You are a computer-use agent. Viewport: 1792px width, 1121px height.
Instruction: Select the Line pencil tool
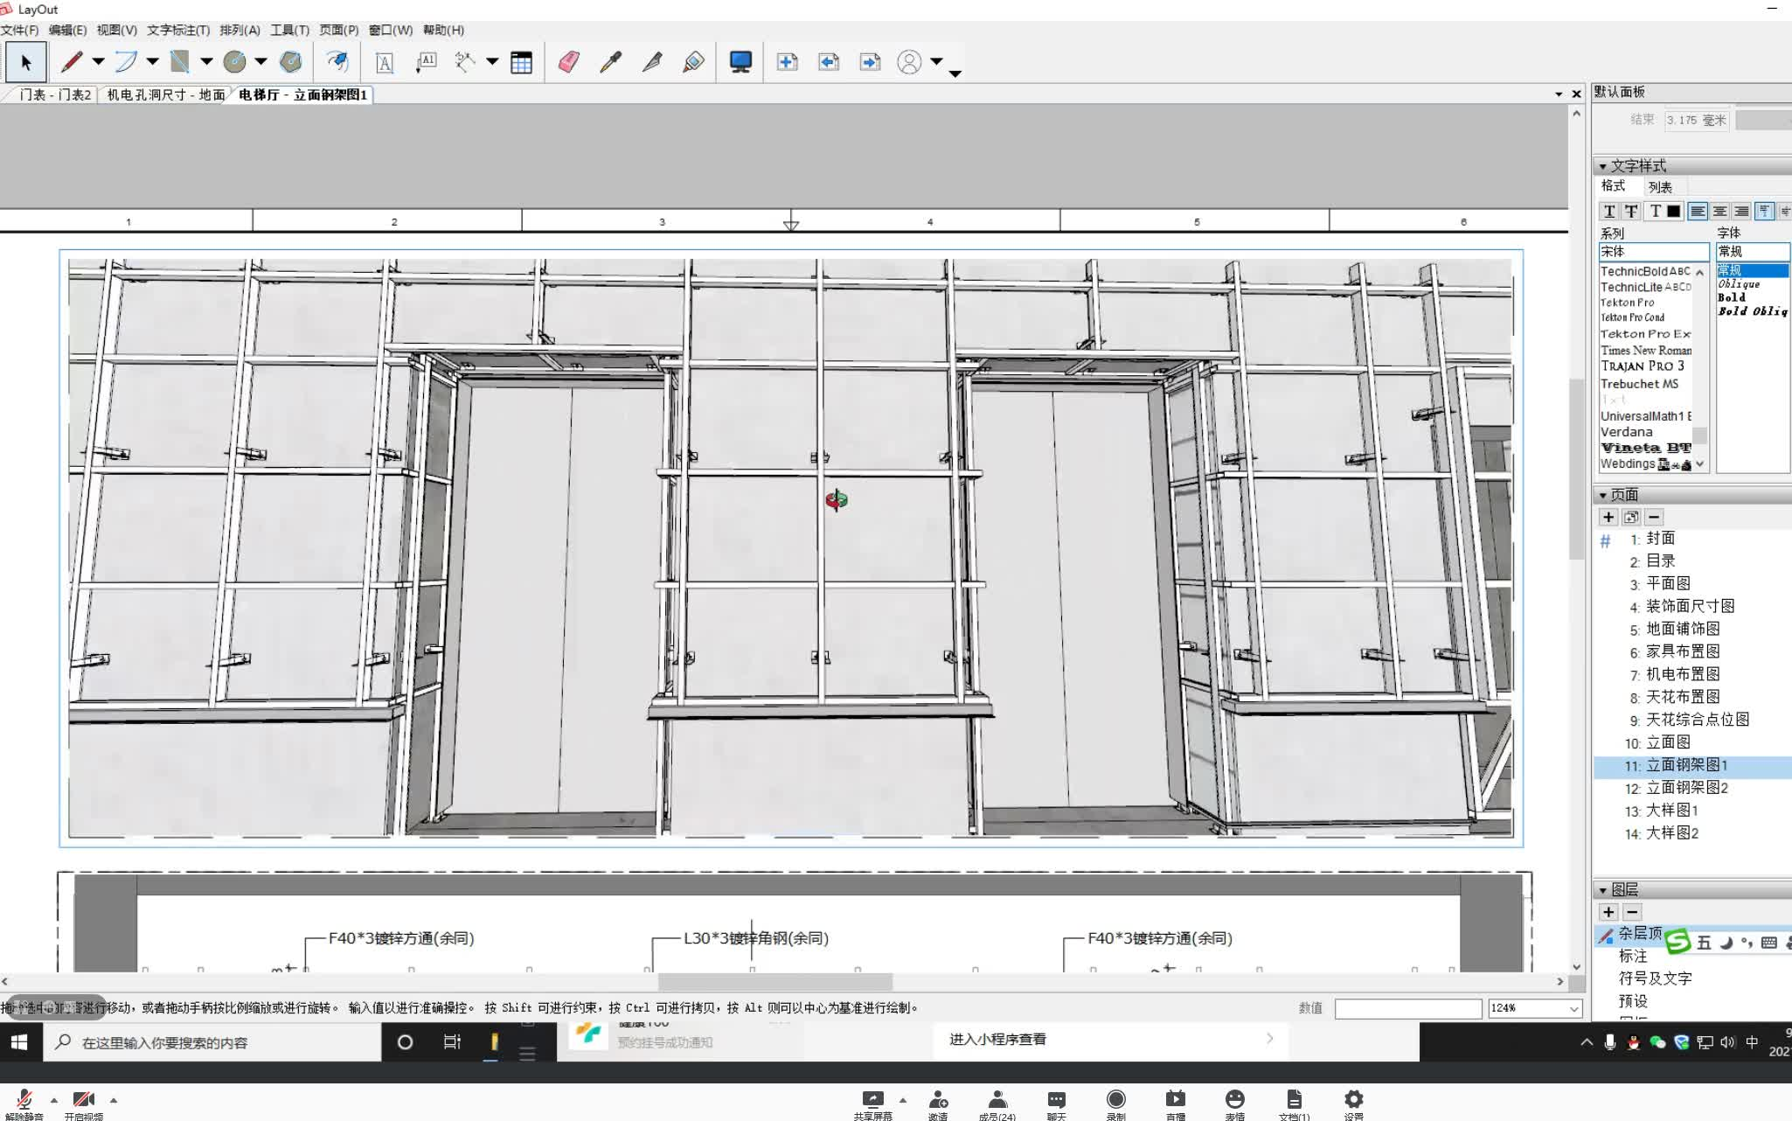click(72, 62)
